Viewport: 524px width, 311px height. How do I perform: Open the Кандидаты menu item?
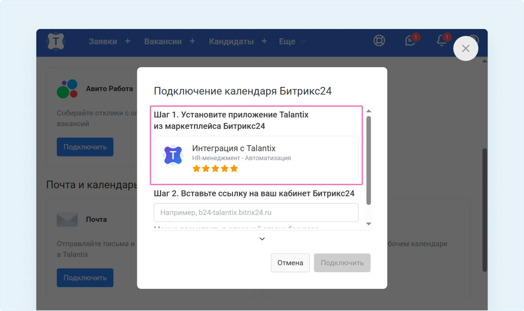coord(231,42)
